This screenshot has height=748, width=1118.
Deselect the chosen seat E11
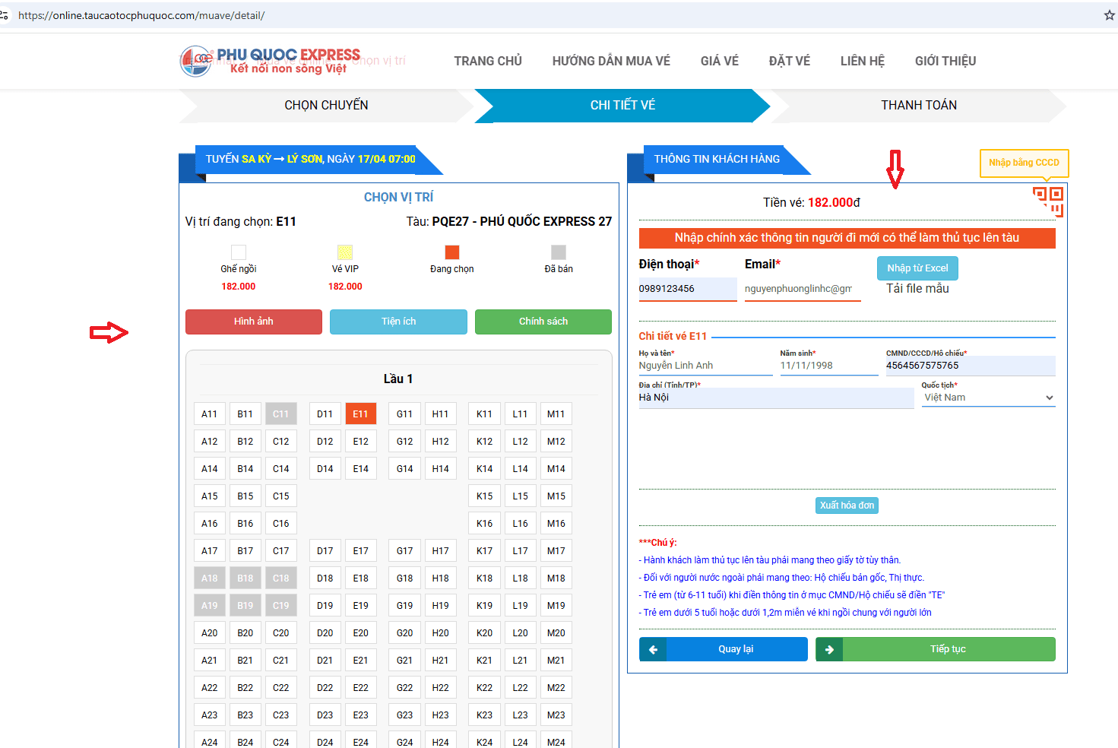click(360, 414)
